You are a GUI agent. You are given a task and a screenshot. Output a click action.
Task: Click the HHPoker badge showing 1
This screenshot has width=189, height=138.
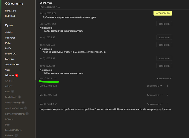tap(16, 135)
